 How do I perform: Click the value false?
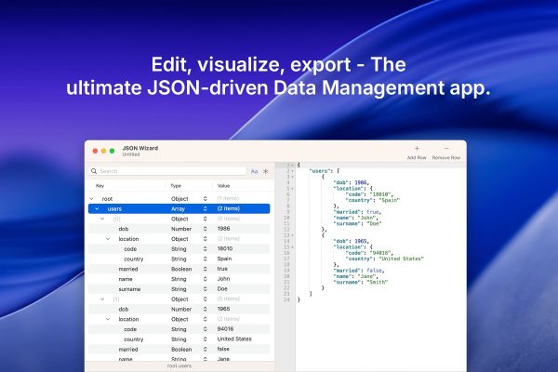223,350
